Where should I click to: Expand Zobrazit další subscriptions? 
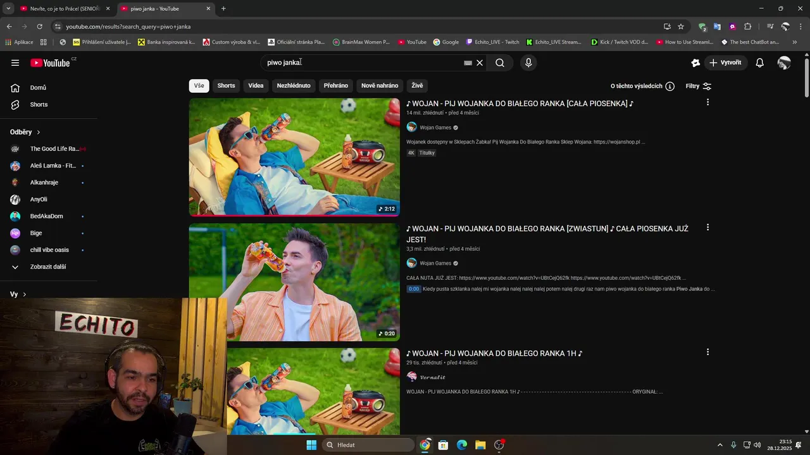pos(49,267)
